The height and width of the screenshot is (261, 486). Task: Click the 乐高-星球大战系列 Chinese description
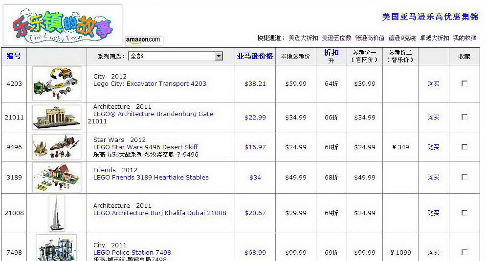(146, 154)
